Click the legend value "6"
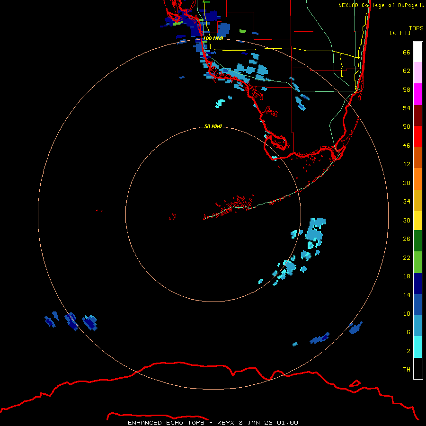Screen dimensions: 426x426 point(408,332)
